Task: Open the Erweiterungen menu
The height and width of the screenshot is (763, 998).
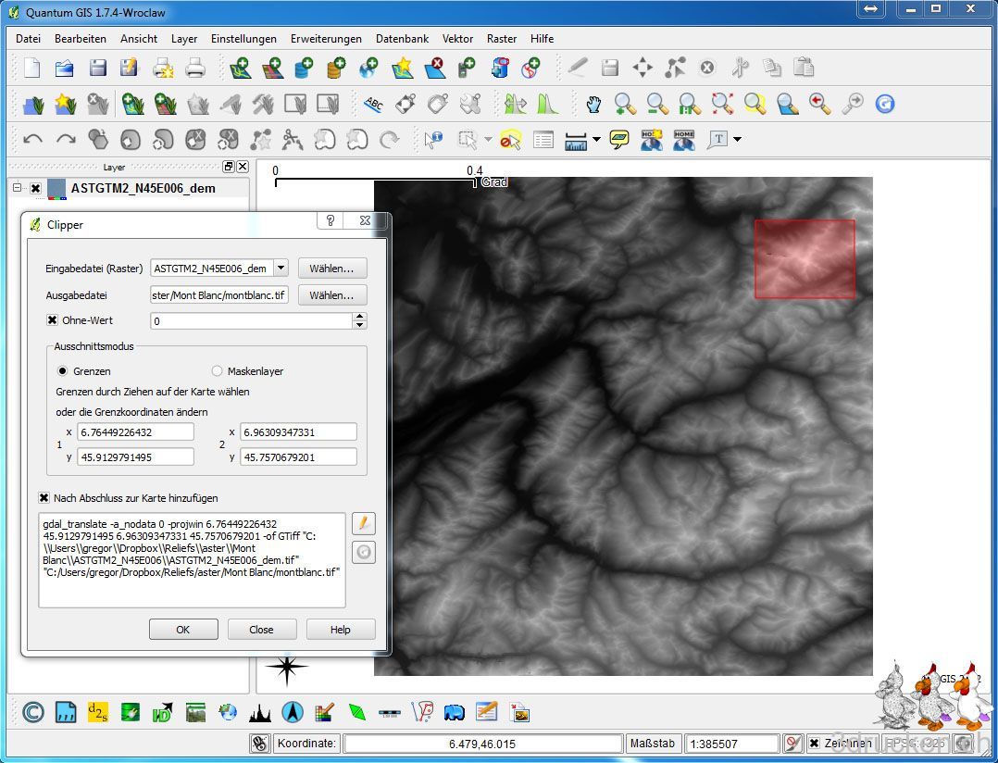Action: tap(326, 39)
